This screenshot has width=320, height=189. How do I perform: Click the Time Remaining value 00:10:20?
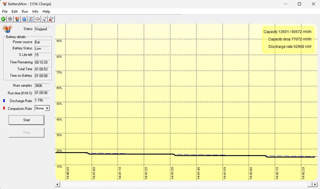pos(42,62)
